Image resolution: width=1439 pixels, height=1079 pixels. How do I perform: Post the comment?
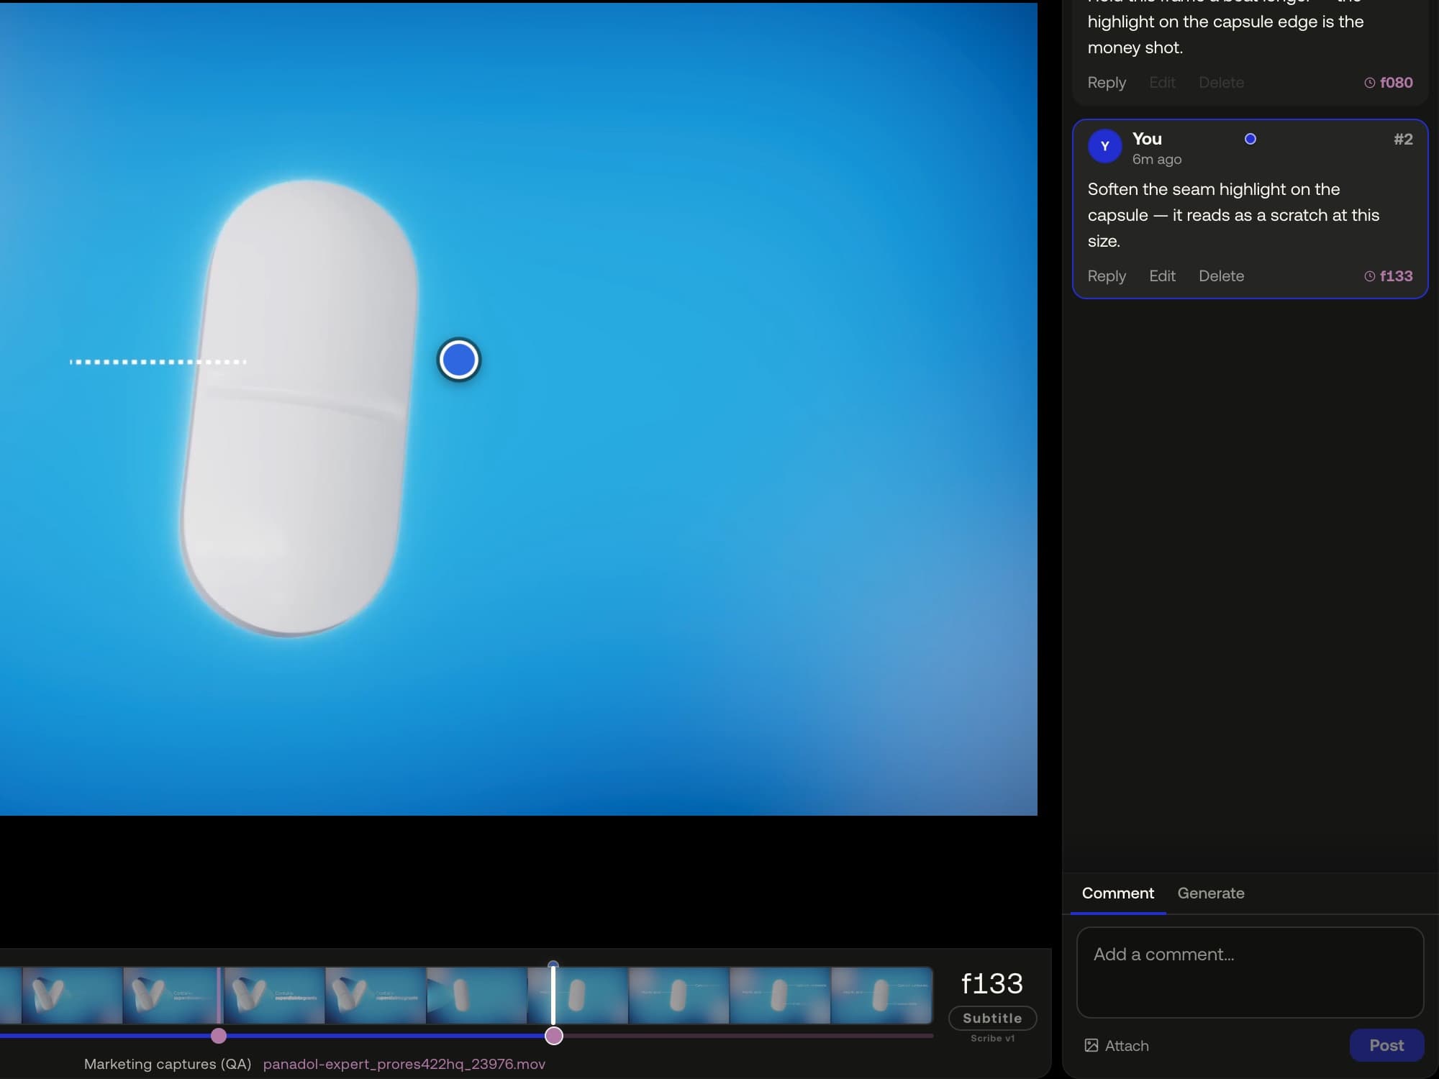click(x=1386, y=1045)
